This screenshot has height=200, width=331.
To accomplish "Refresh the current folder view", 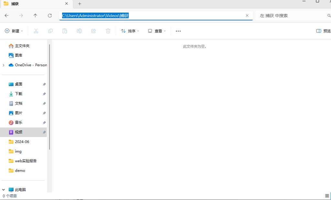I will pyautogui.click(x=50, y=16).
